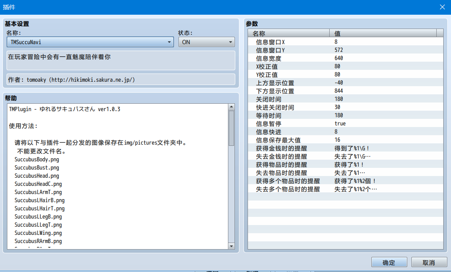Select the 下方显示位置 parameter row
451x272 pixels.
(346, 91)
